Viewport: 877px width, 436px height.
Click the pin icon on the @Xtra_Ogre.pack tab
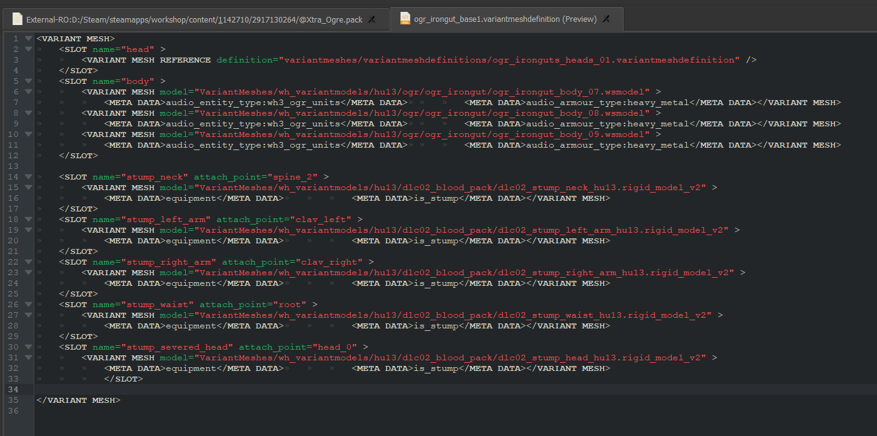pyautogui.click(x=372, y=19)
